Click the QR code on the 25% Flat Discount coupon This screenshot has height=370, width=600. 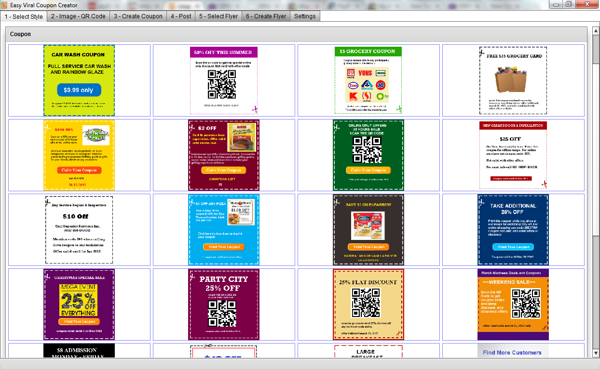click(x=366, y=303)
